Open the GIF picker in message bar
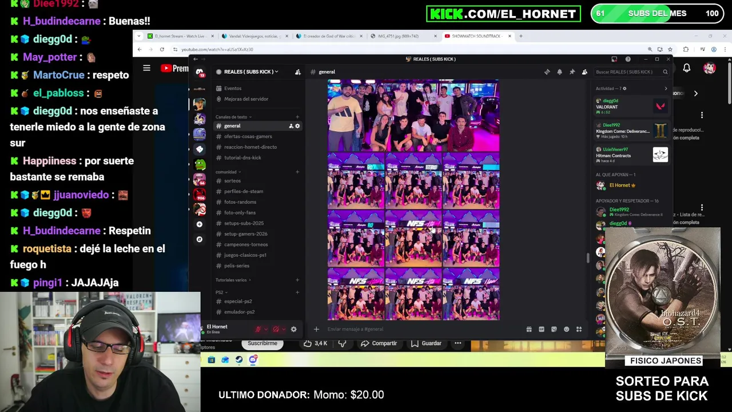The height and width of the screenshot is (412, 732). tap(542, 329)
